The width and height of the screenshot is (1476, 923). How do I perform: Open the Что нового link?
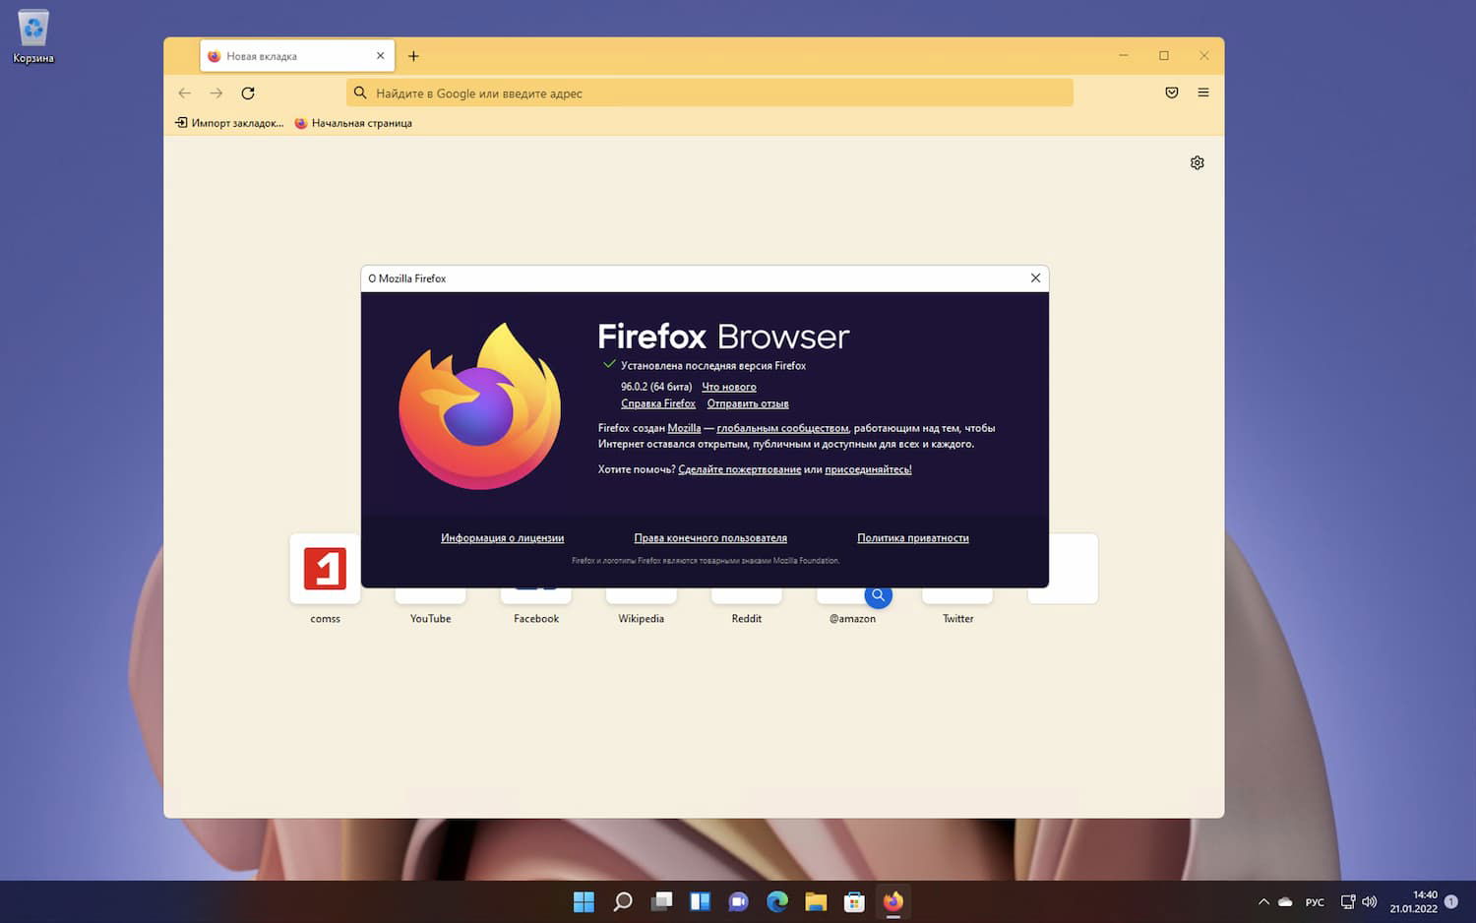[729, 387]
